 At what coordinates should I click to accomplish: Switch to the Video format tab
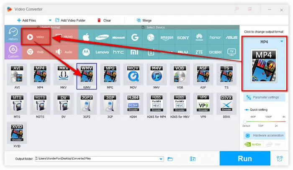[x=36, y=37]
